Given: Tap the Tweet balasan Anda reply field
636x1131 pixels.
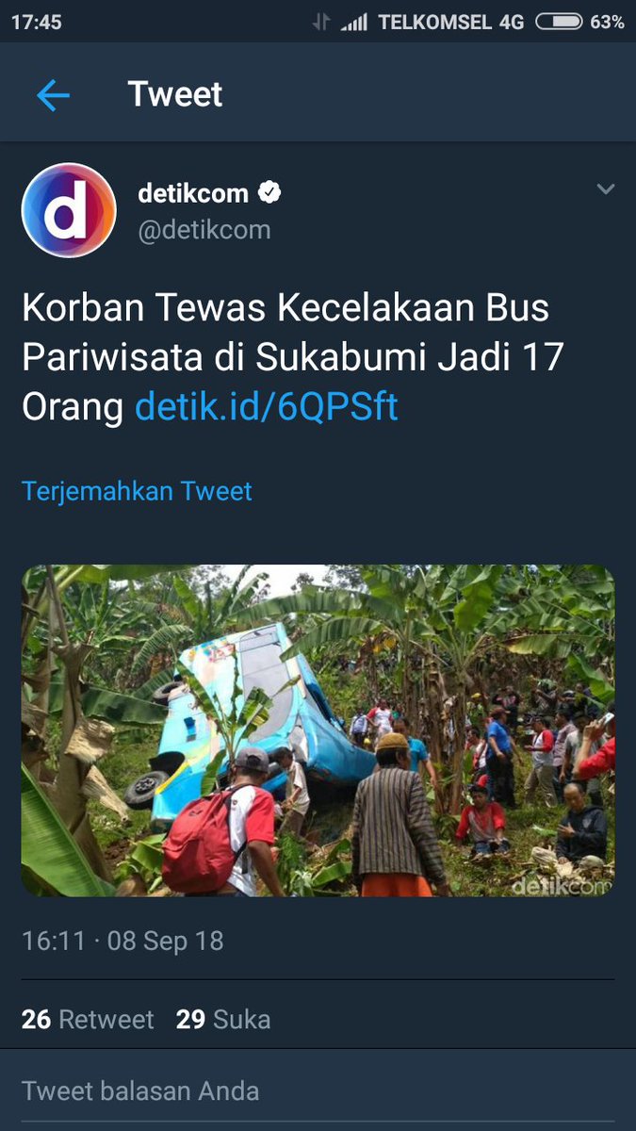Looking at the screenshot, I should tap(318, 1091).
